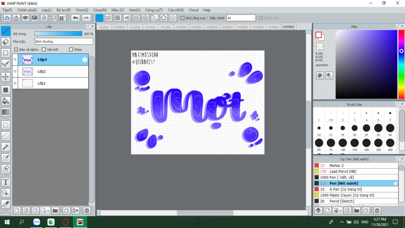Select the Eraser tool

6,42
